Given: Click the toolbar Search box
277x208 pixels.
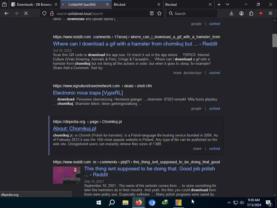Looking at the screenshot, I should tap(192, 14).
